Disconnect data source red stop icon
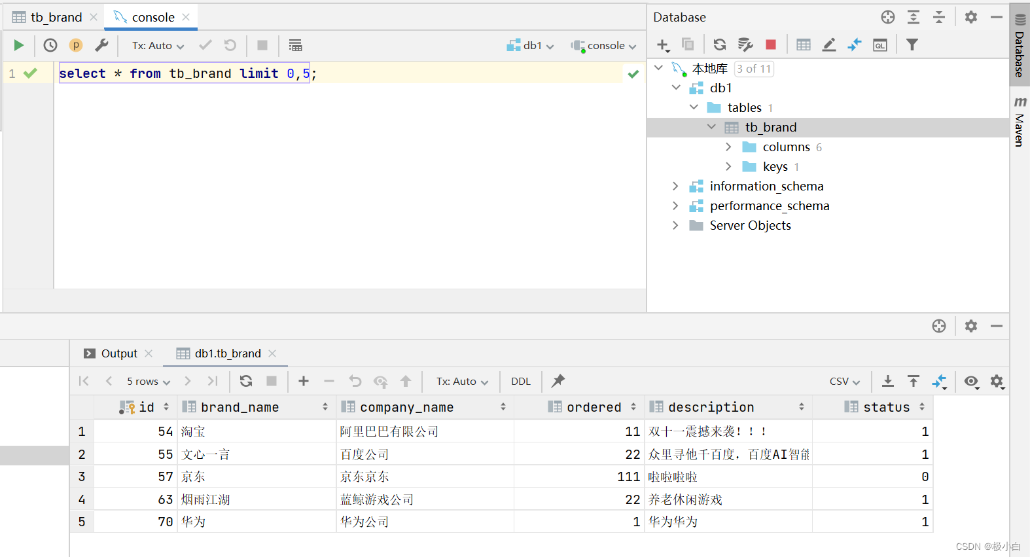1030x557 pixels. pos(771,45)
